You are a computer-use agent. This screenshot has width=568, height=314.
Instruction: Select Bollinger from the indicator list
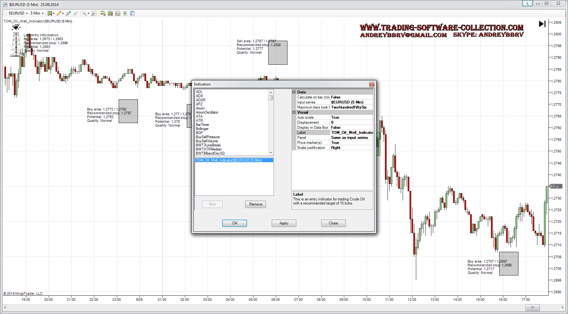pyautogui.click(x=202, y=129)
